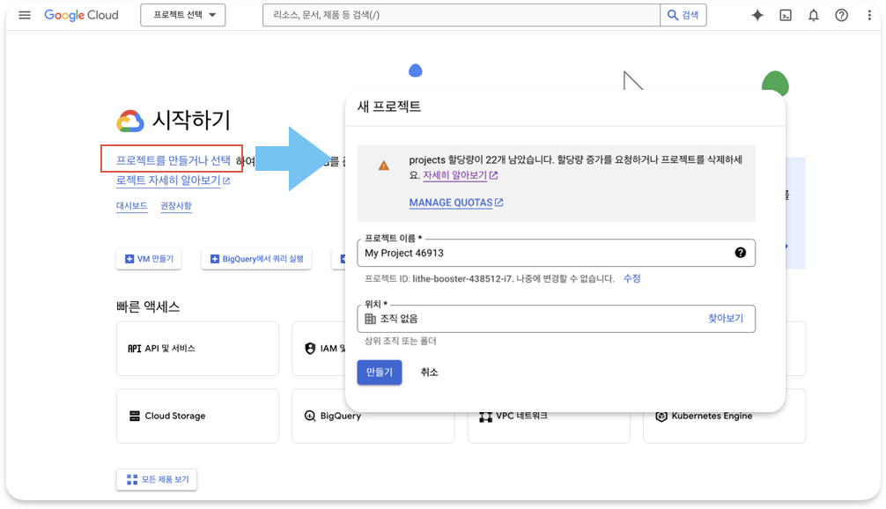Open the MANAGE QUOTAS link
This screenshot has height=509, width=886.
[456, 203]
